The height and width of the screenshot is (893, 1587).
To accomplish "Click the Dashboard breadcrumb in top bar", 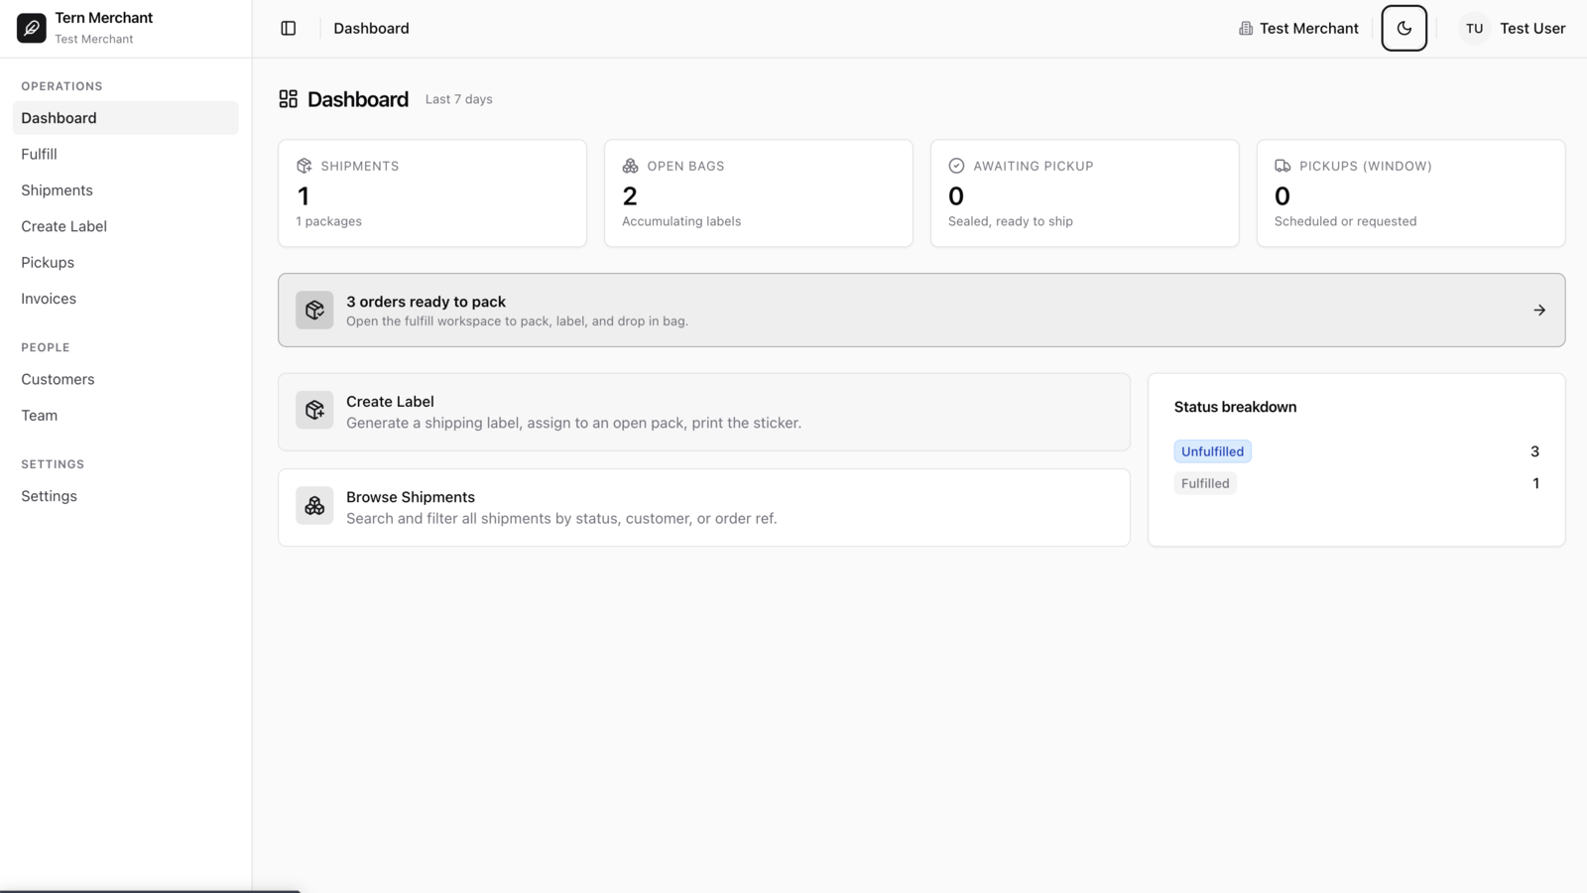I will tap(371, 28).
